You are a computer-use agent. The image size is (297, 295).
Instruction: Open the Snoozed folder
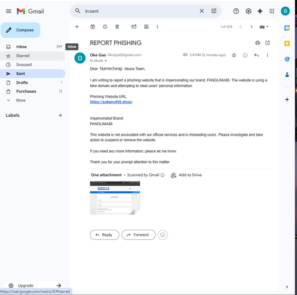click(33, 65)
